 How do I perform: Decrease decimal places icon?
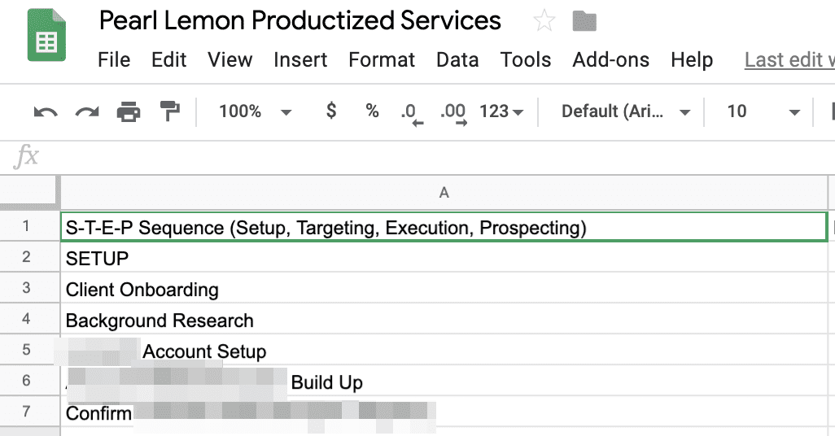click(x=412, y=114)
